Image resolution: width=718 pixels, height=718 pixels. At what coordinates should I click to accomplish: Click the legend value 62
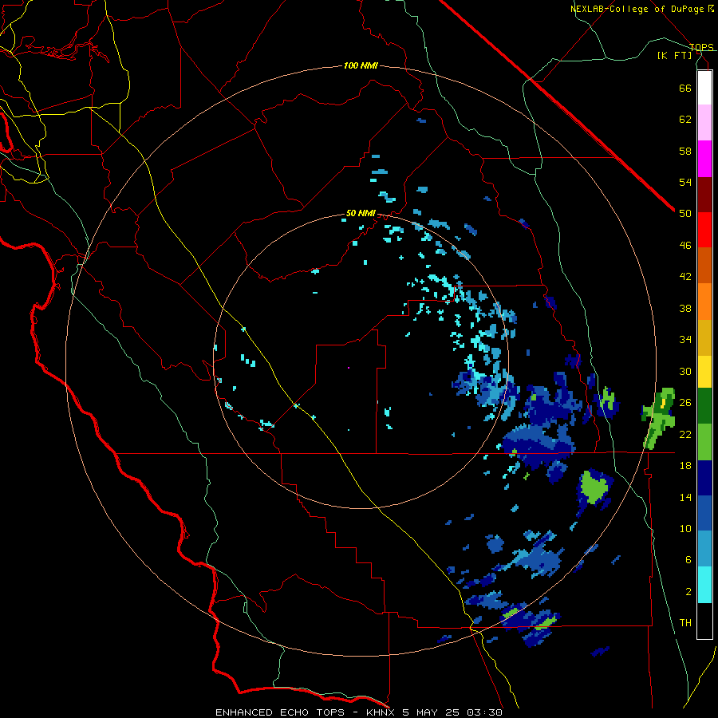pyautogui.click(x=685, y=120)
